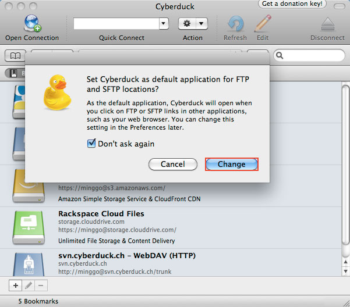
Task: Click the Rackspace Cloud Files green drive icon
Action: 29,227
